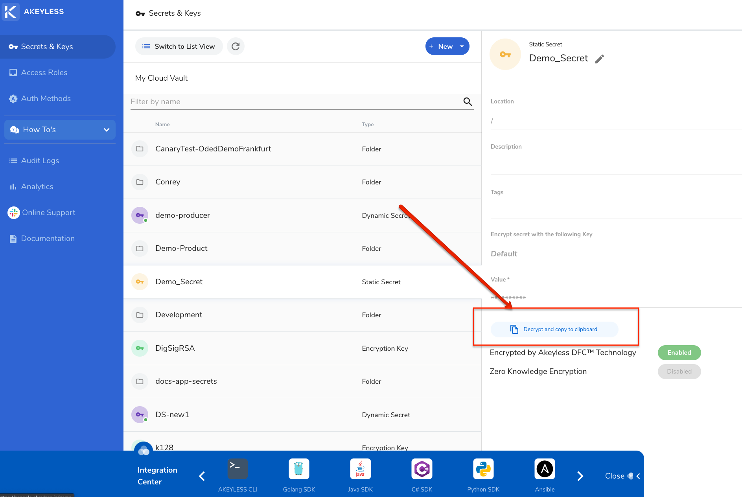
Task: Select the DS-new1 row name
Action: coord(172,415)
